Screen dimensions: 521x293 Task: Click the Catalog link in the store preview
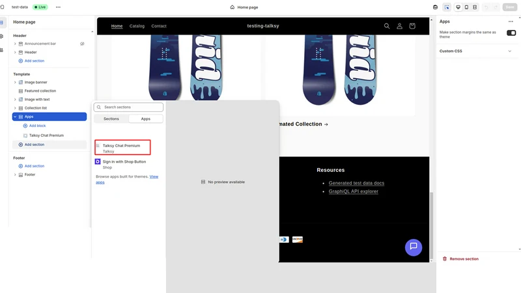pos(137,26)
